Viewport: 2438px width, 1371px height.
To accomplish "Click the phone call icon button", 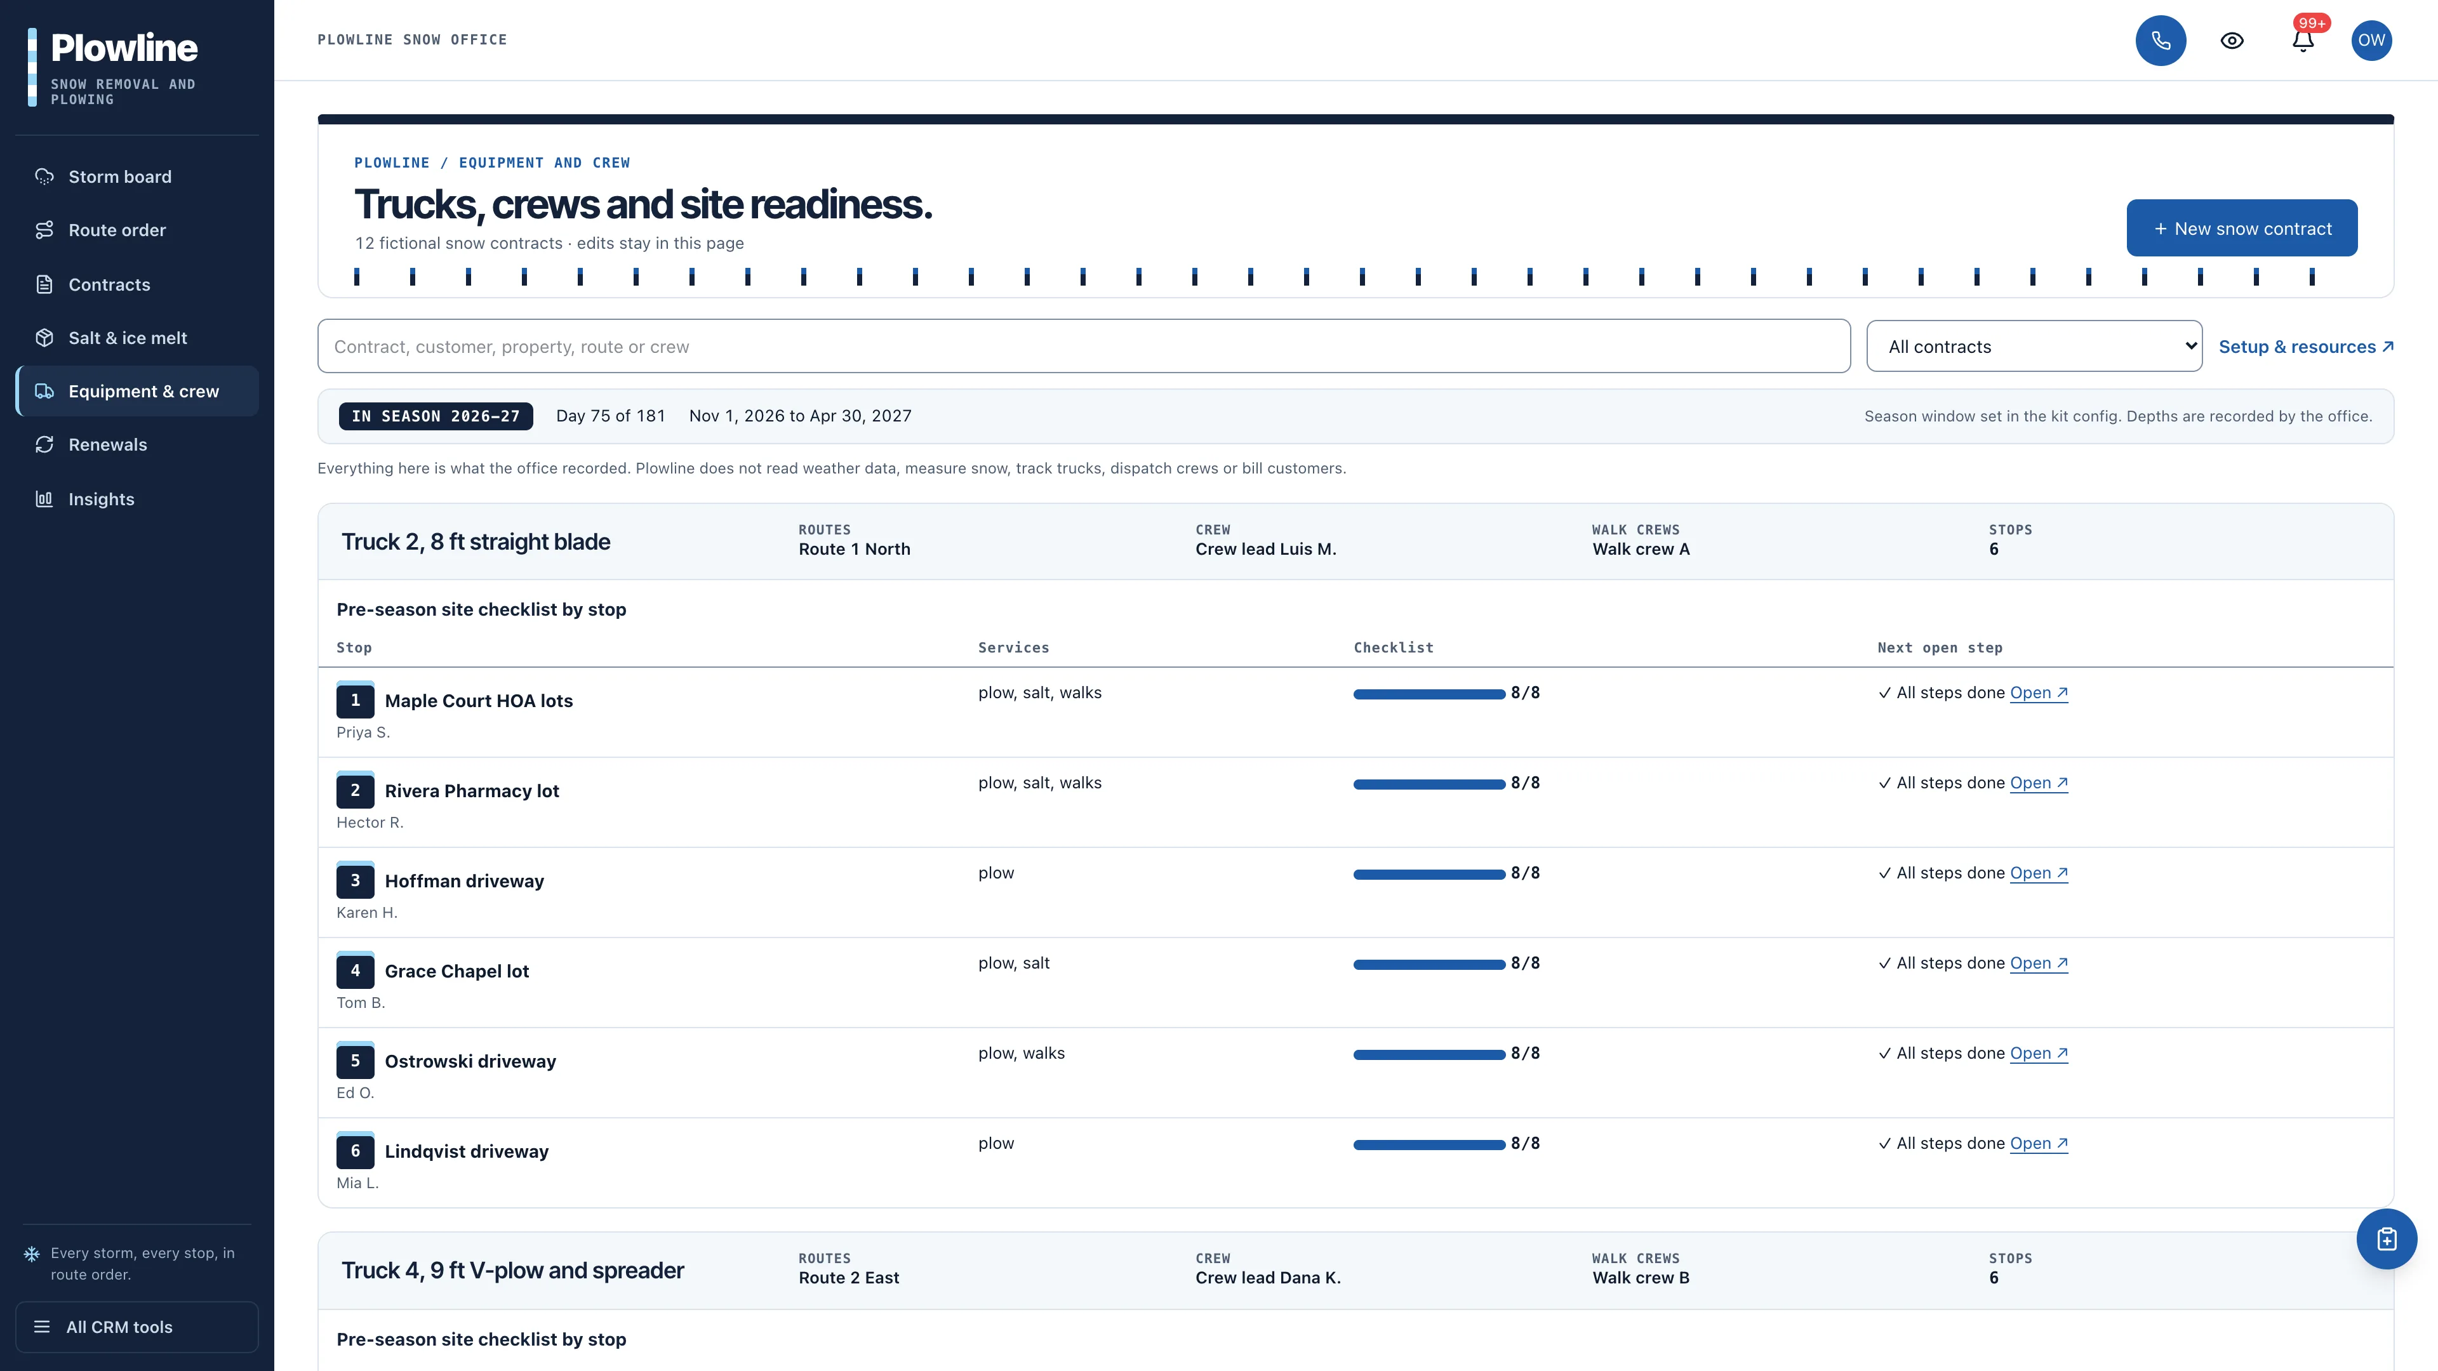I will 2161,41.
